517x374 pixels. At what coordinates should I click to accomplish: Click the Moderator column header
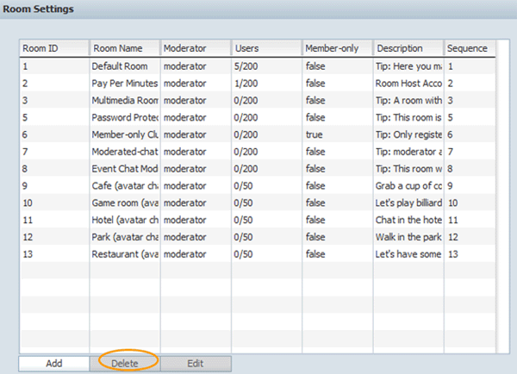[195, 48]
